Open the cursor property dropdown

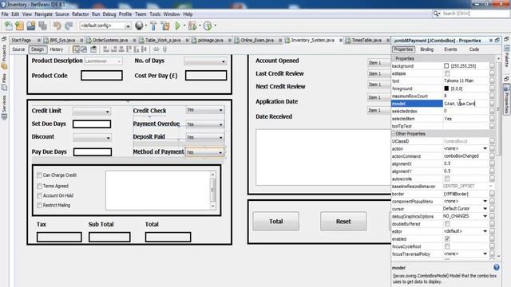pos(485,209)
